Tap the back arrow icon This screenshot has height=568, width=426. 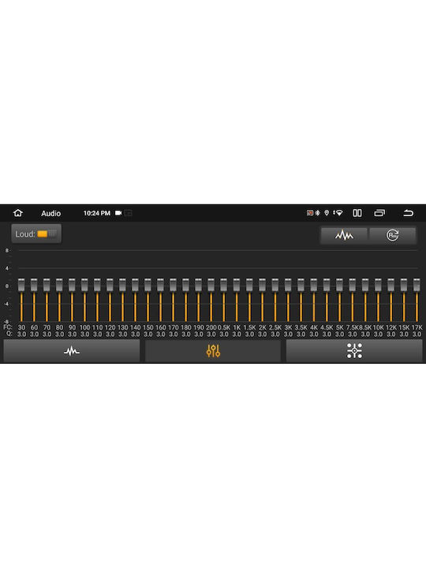pyautogui.click(x=409, y=213)
